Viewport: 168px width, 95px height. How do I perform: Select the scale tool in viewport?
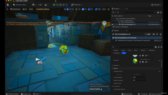click(73, 9)
